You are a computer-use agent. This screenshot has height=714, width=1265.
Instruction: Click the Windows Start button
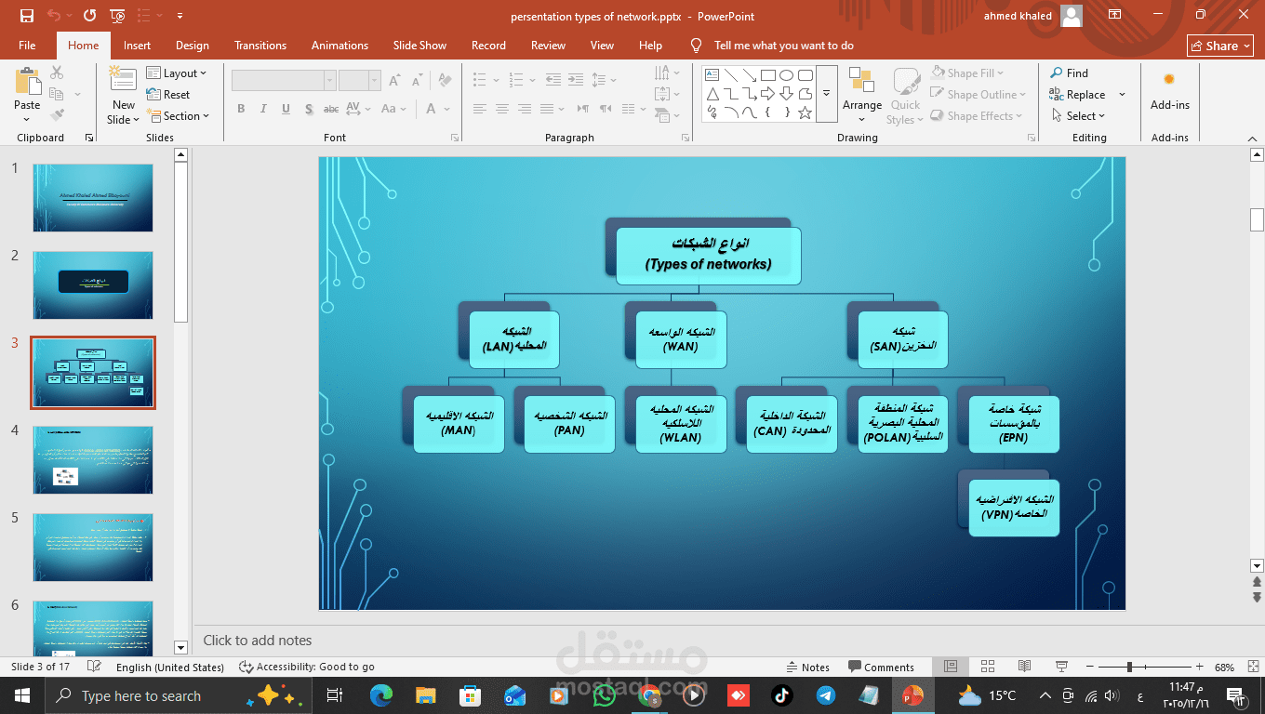pos(21,695)
